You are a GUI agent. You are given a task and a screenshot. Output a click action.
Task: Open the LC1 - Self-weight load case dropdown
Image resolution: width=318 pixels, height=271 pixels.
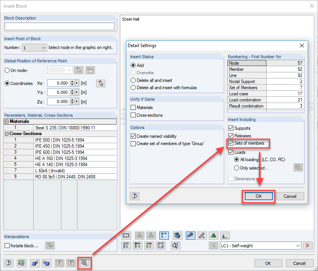tap(261, 245)
